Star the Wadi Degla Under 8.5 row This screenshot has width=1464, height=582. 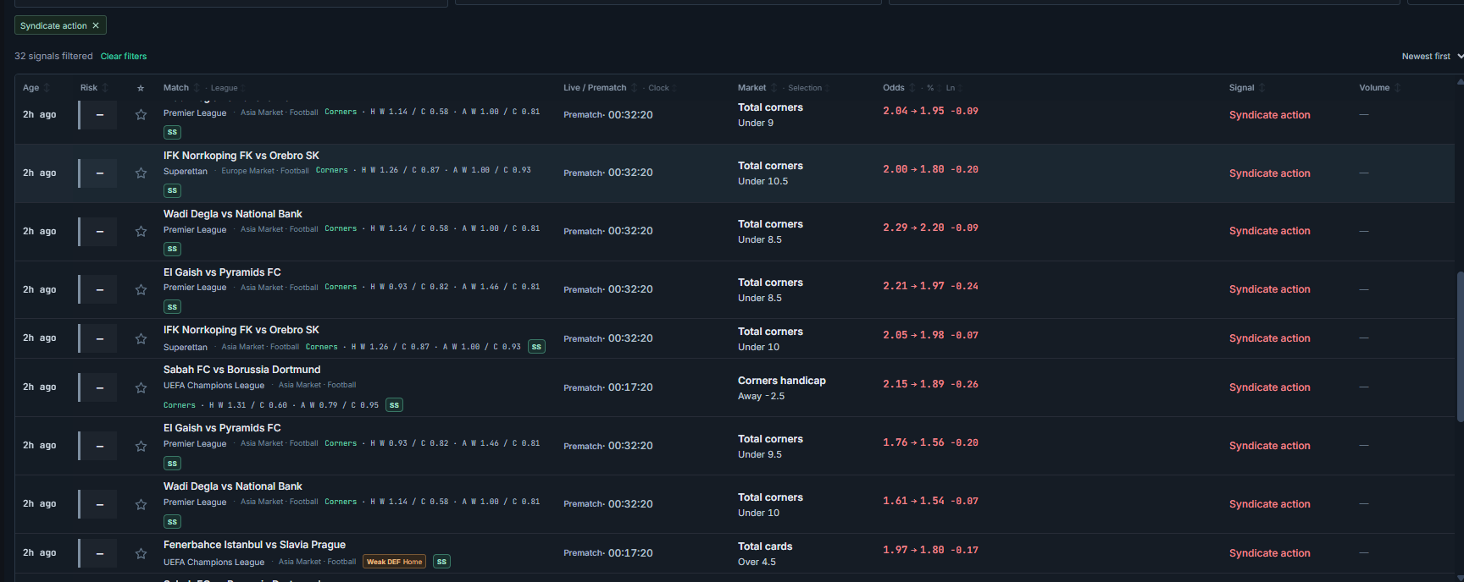tap(141, 232)
